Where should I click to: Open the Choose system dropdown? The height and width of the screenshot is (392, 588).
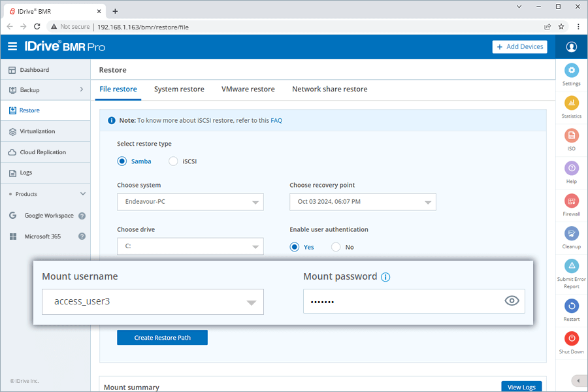pos(190,202)
